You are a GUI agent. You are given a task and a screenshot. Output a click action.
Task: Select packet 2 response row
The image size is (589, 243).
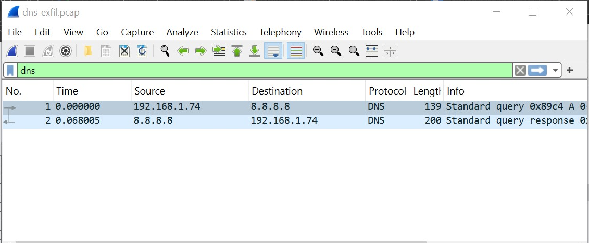[x=295, y=120]
